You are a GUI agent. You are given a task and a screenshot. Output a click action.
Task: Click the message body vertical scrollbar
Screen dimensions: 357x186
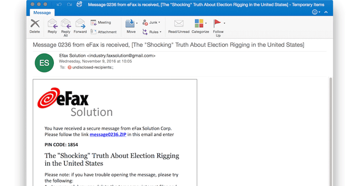331,132
